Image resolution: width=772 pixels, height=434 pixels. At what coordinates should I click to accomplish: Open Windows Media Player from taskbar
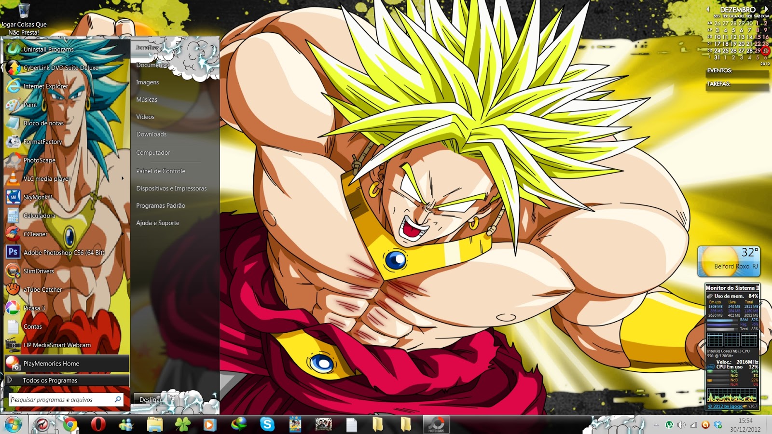point(210,425)
